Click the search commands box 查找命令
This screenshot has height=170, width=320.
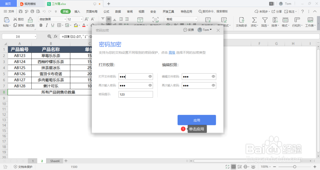pos(213,11)
